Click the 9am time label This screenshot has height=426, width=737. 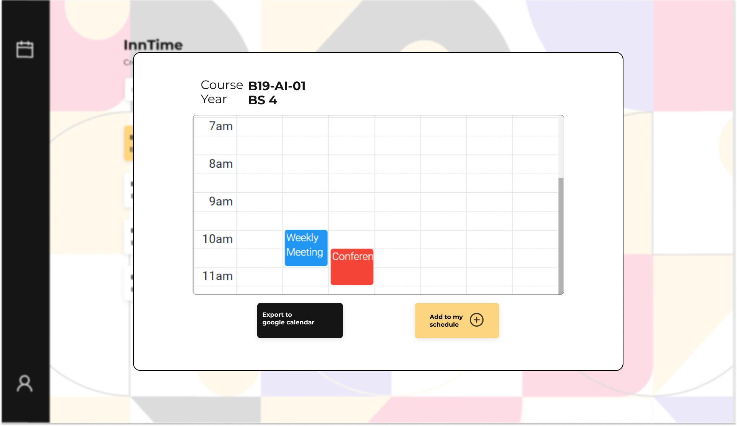(221, 201)
